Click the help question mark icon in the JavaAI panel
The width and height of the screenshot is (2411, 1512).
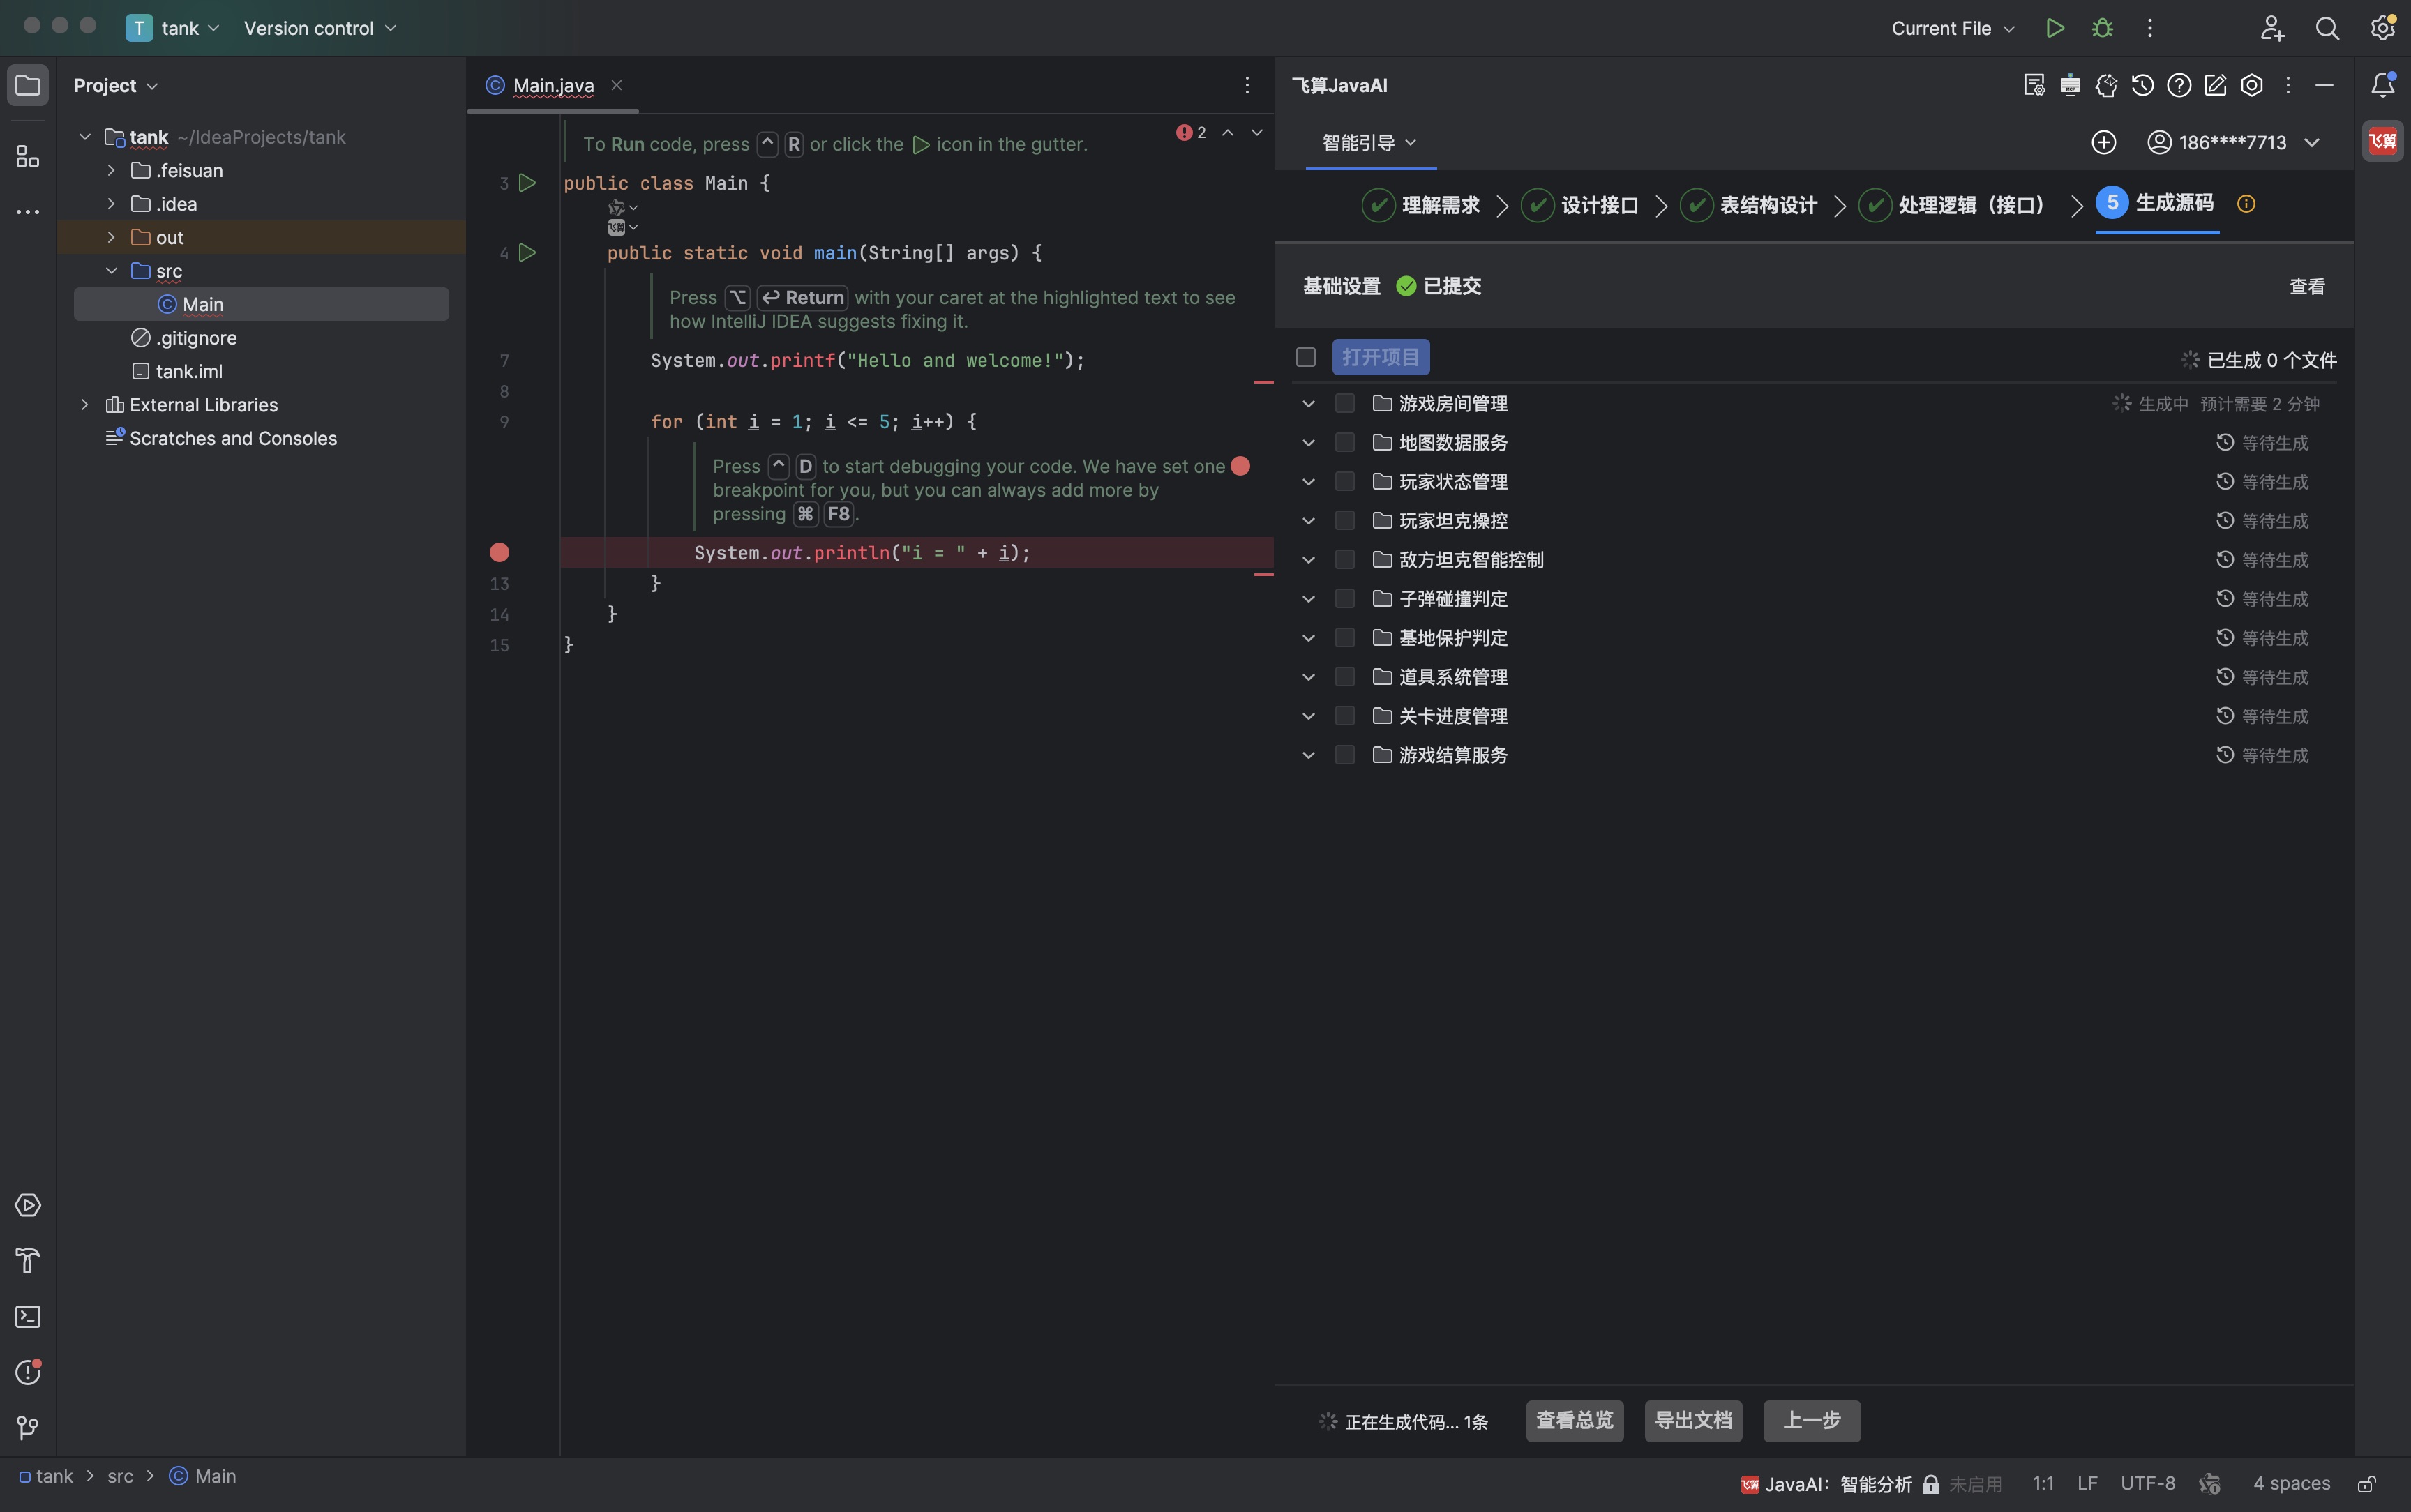tap(2179, 85)
